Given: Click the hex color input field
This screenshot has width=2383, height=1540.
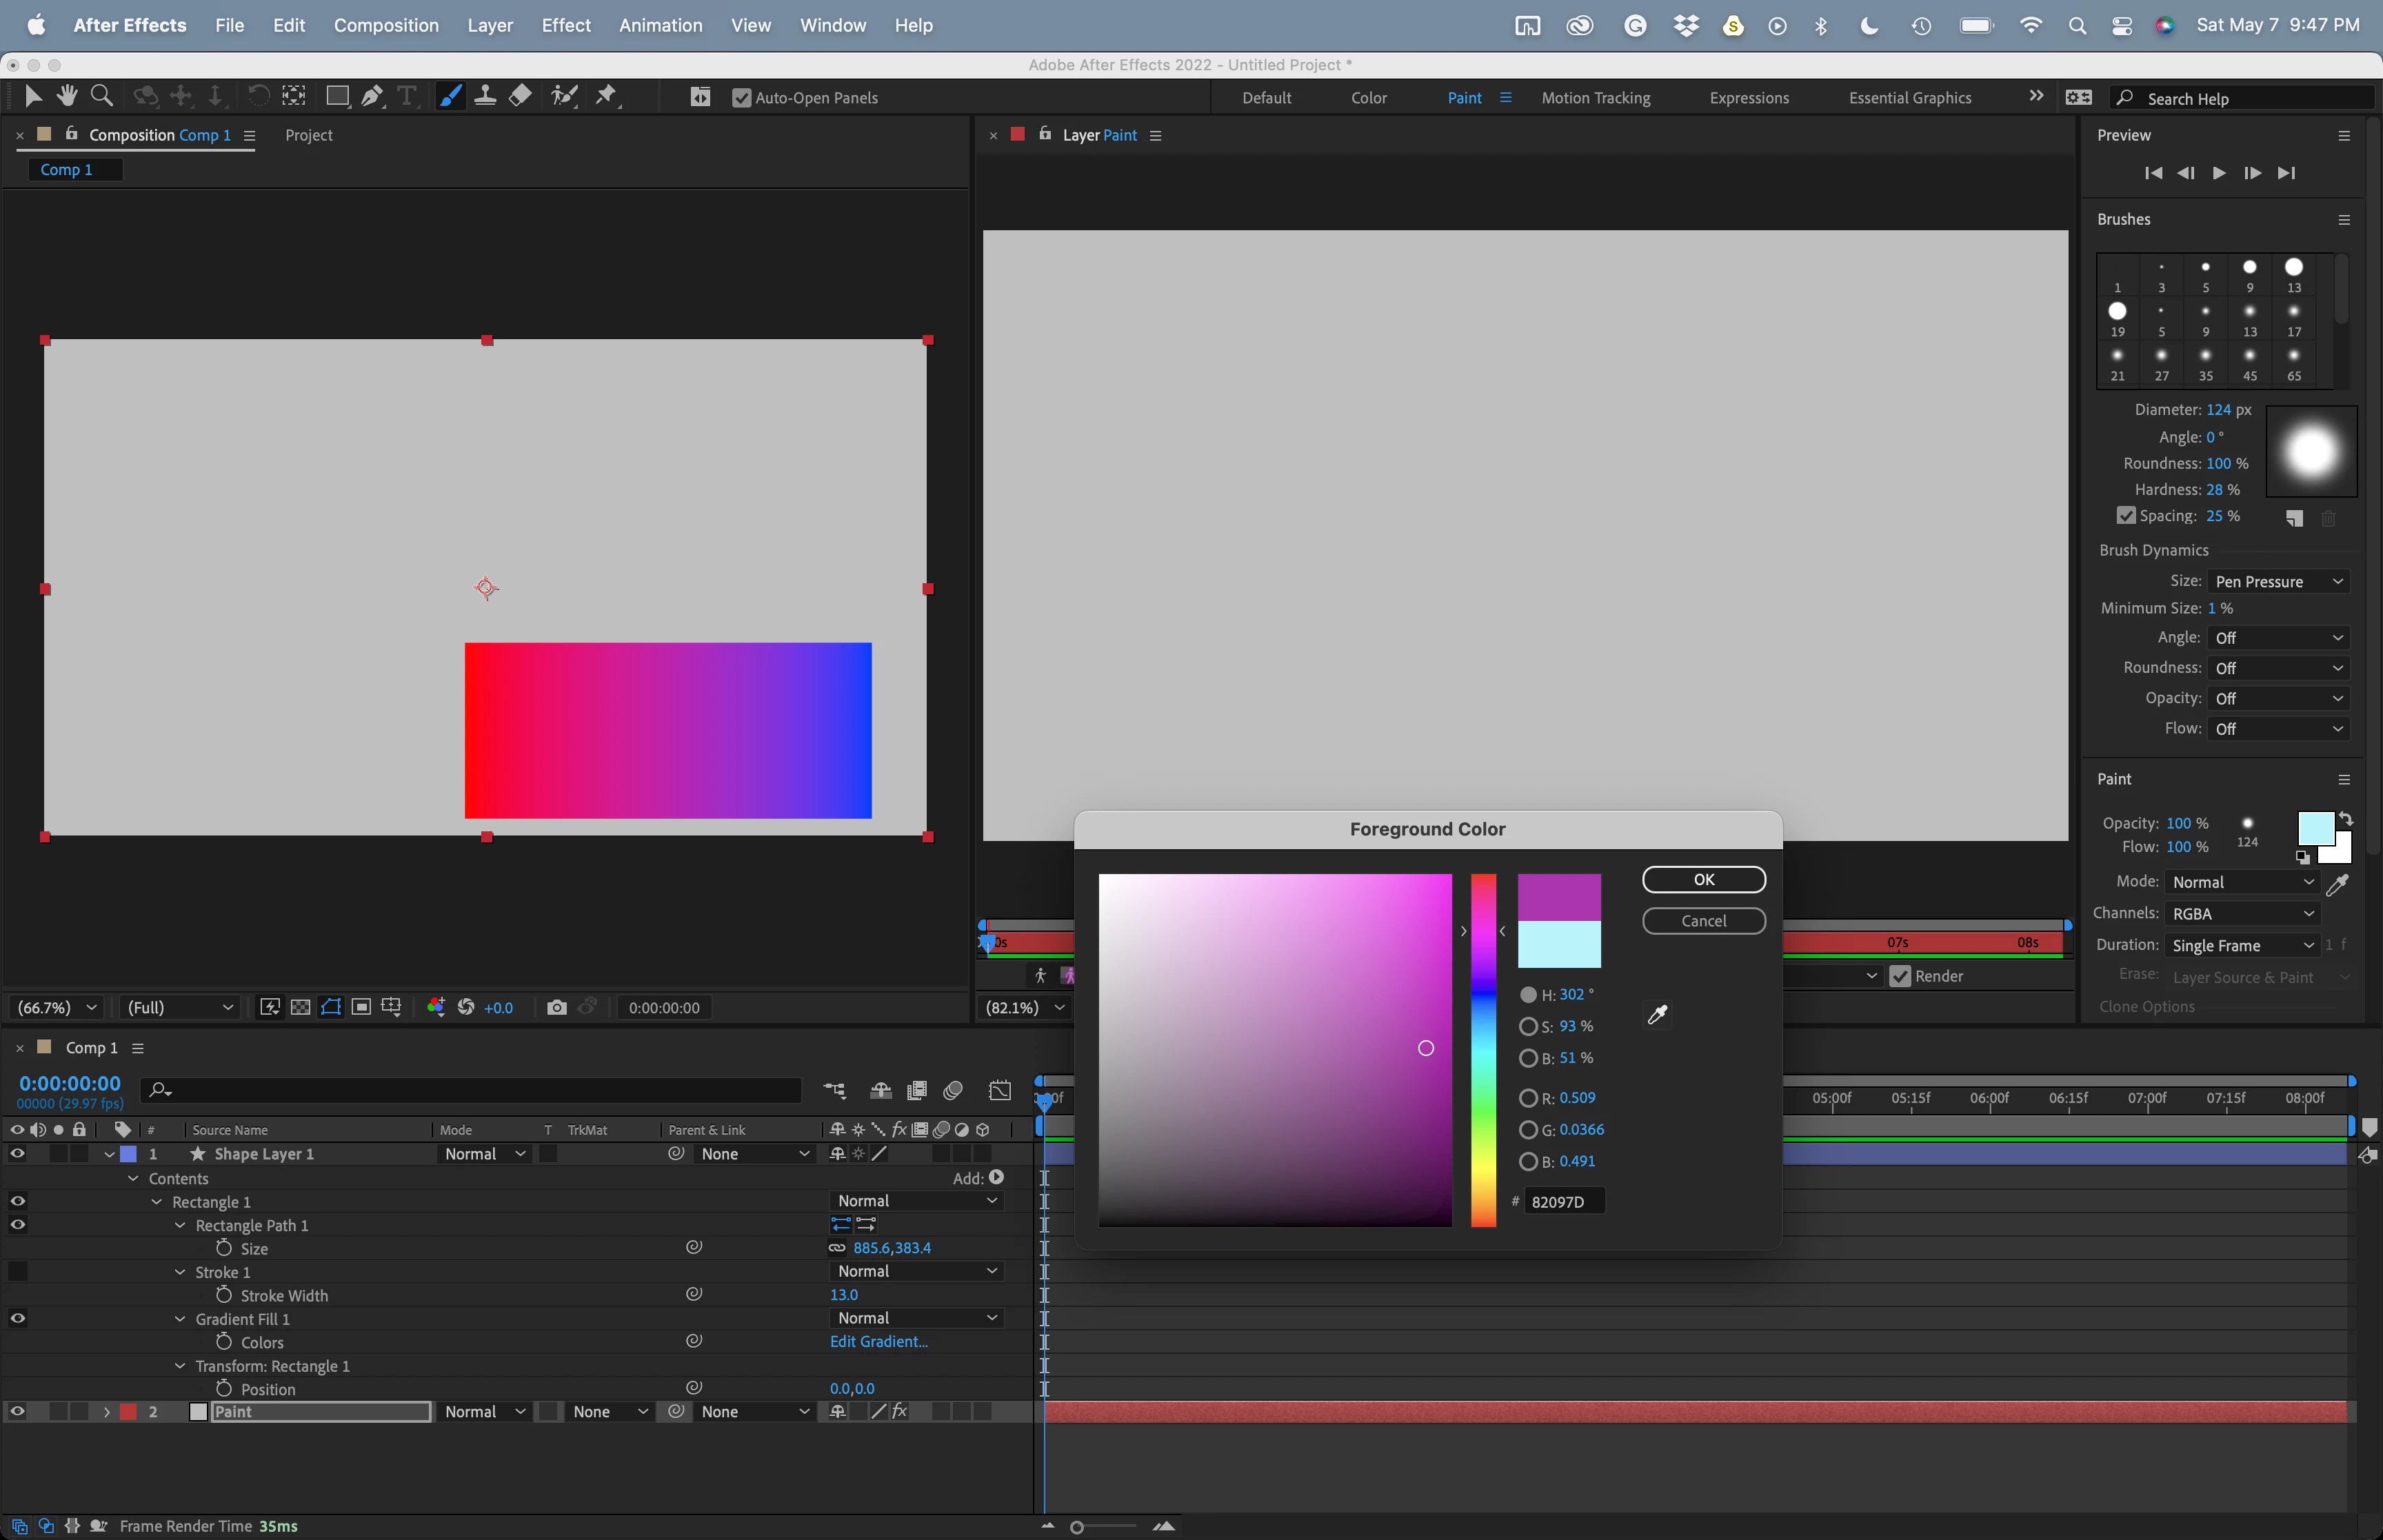Looking at the screenshot, I should [1564, 1201].
